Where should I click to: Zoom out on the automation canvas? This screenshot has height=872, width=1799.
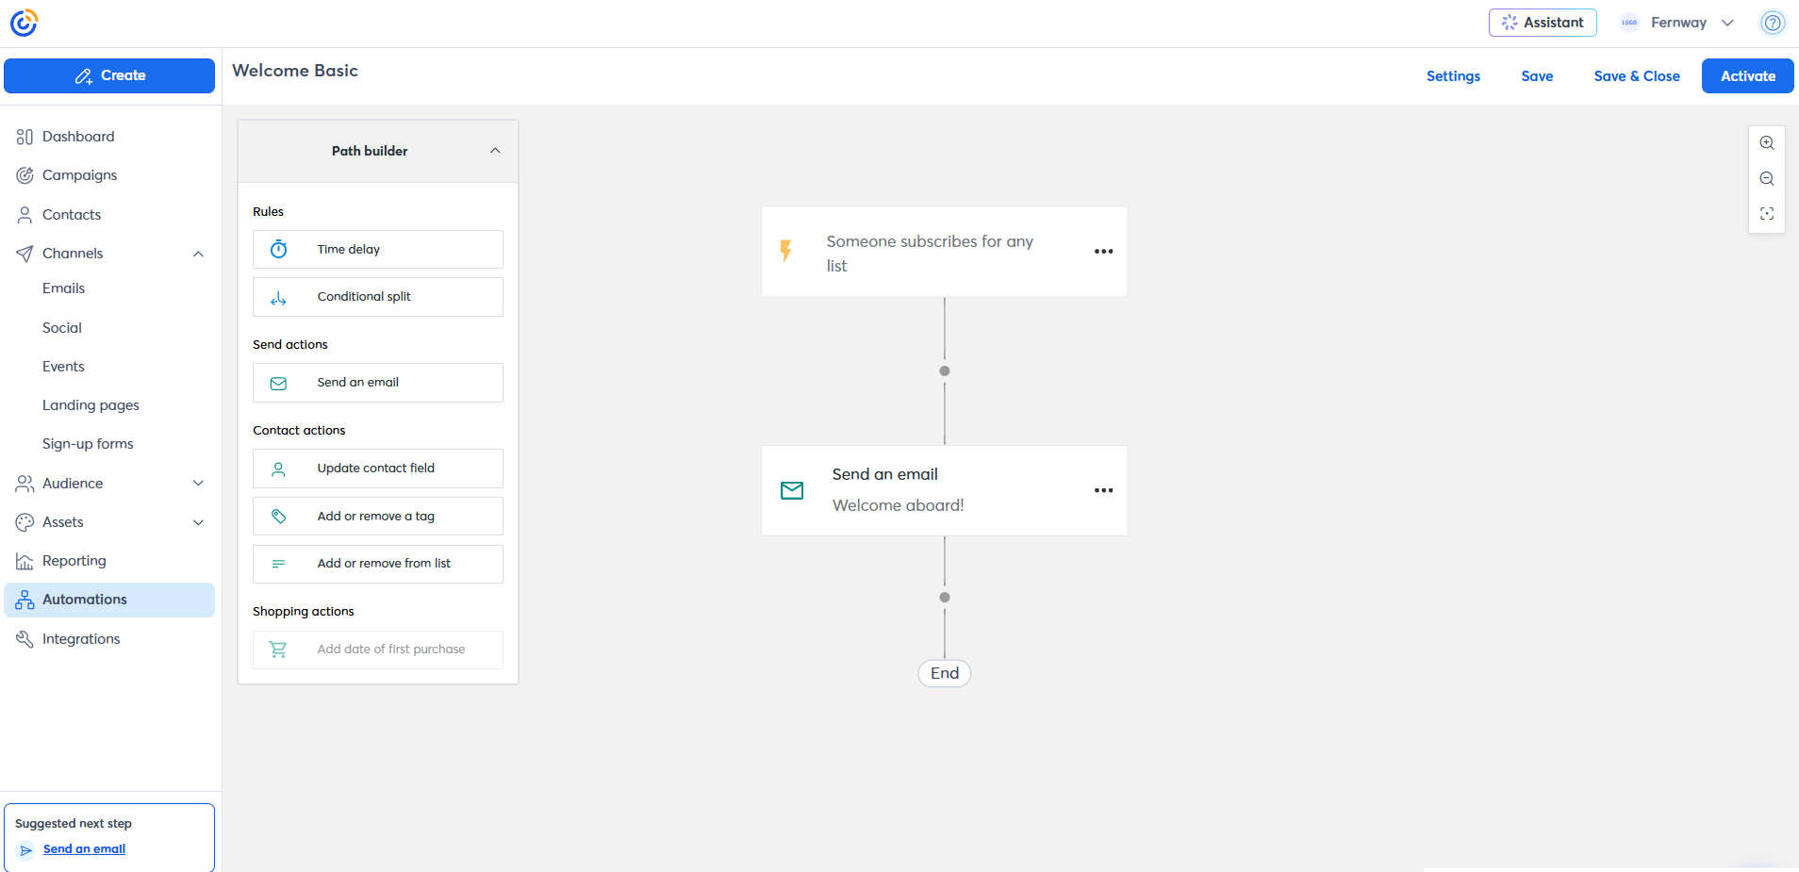coord(1767,179)
